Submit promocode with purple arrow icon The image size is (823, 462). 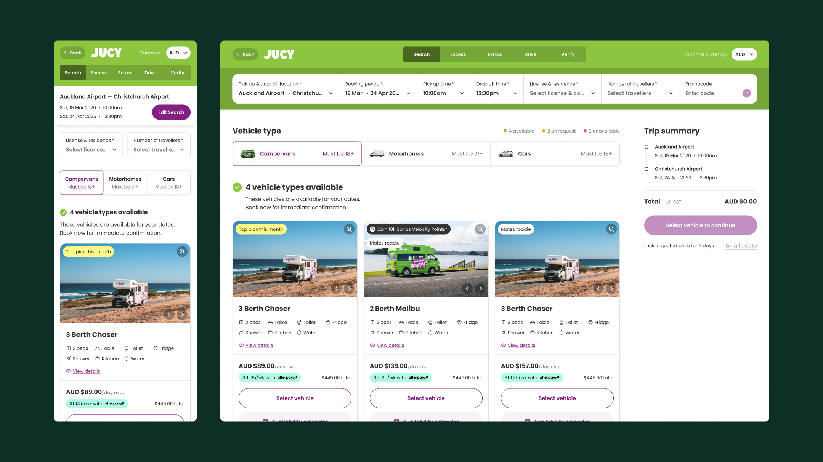pos(746,93)
